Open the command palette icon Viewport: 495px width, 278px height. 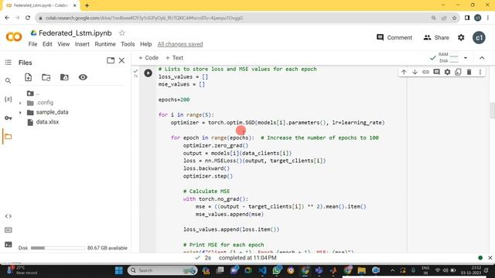coord(9,230)
